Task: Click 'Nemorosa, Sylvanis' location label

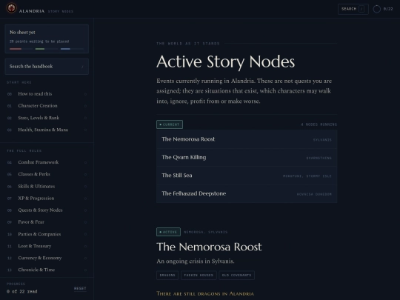Action: (x=206, y=232)
